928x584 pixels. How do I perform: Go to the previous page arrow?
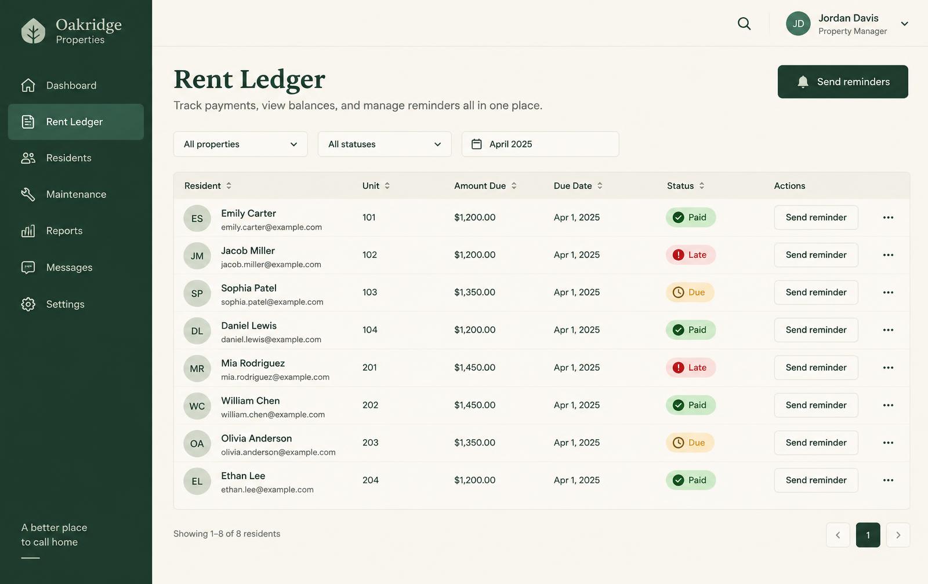coord(838,535)
